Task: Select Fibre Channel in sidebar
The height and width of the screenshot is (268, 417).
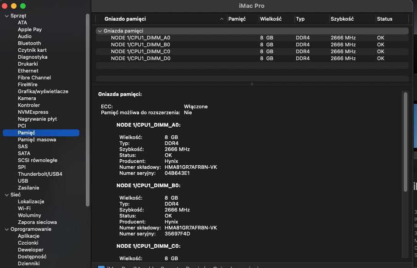Action: [34, 78]
